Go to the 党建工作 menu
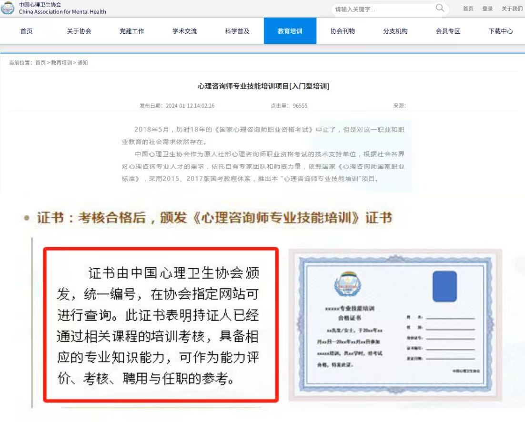This screenshot has height=422, width=525. click(131, 31)
